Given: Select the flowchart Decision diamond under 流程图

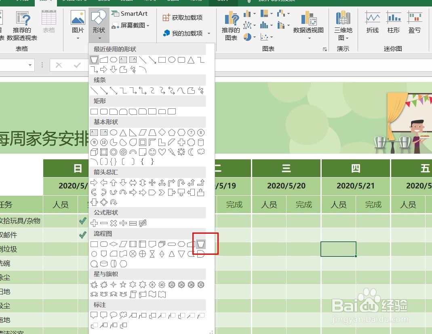Looking at the screenshot, I should pyautogui.click(x=114, y=244).
